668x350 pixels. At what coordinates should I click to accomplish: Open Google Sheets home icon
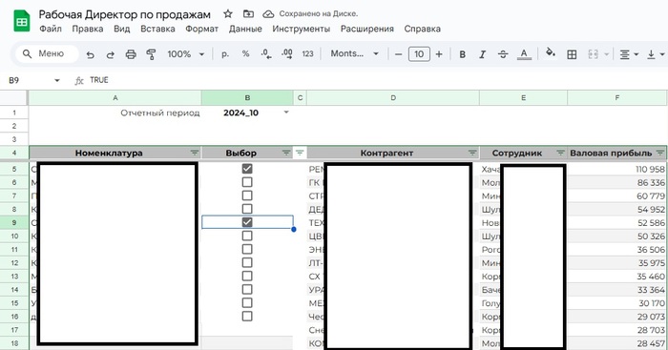click(x=22, y=21)
